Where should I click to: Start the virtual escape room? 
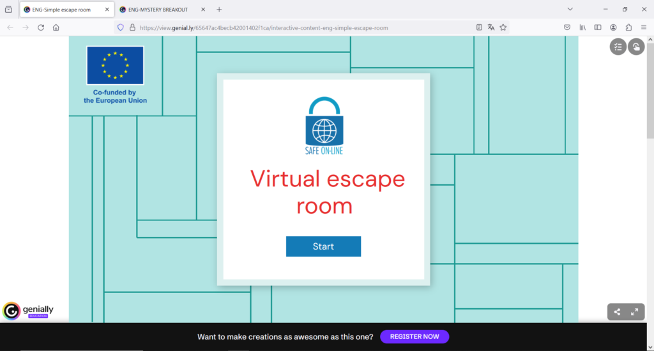(323, 246)
